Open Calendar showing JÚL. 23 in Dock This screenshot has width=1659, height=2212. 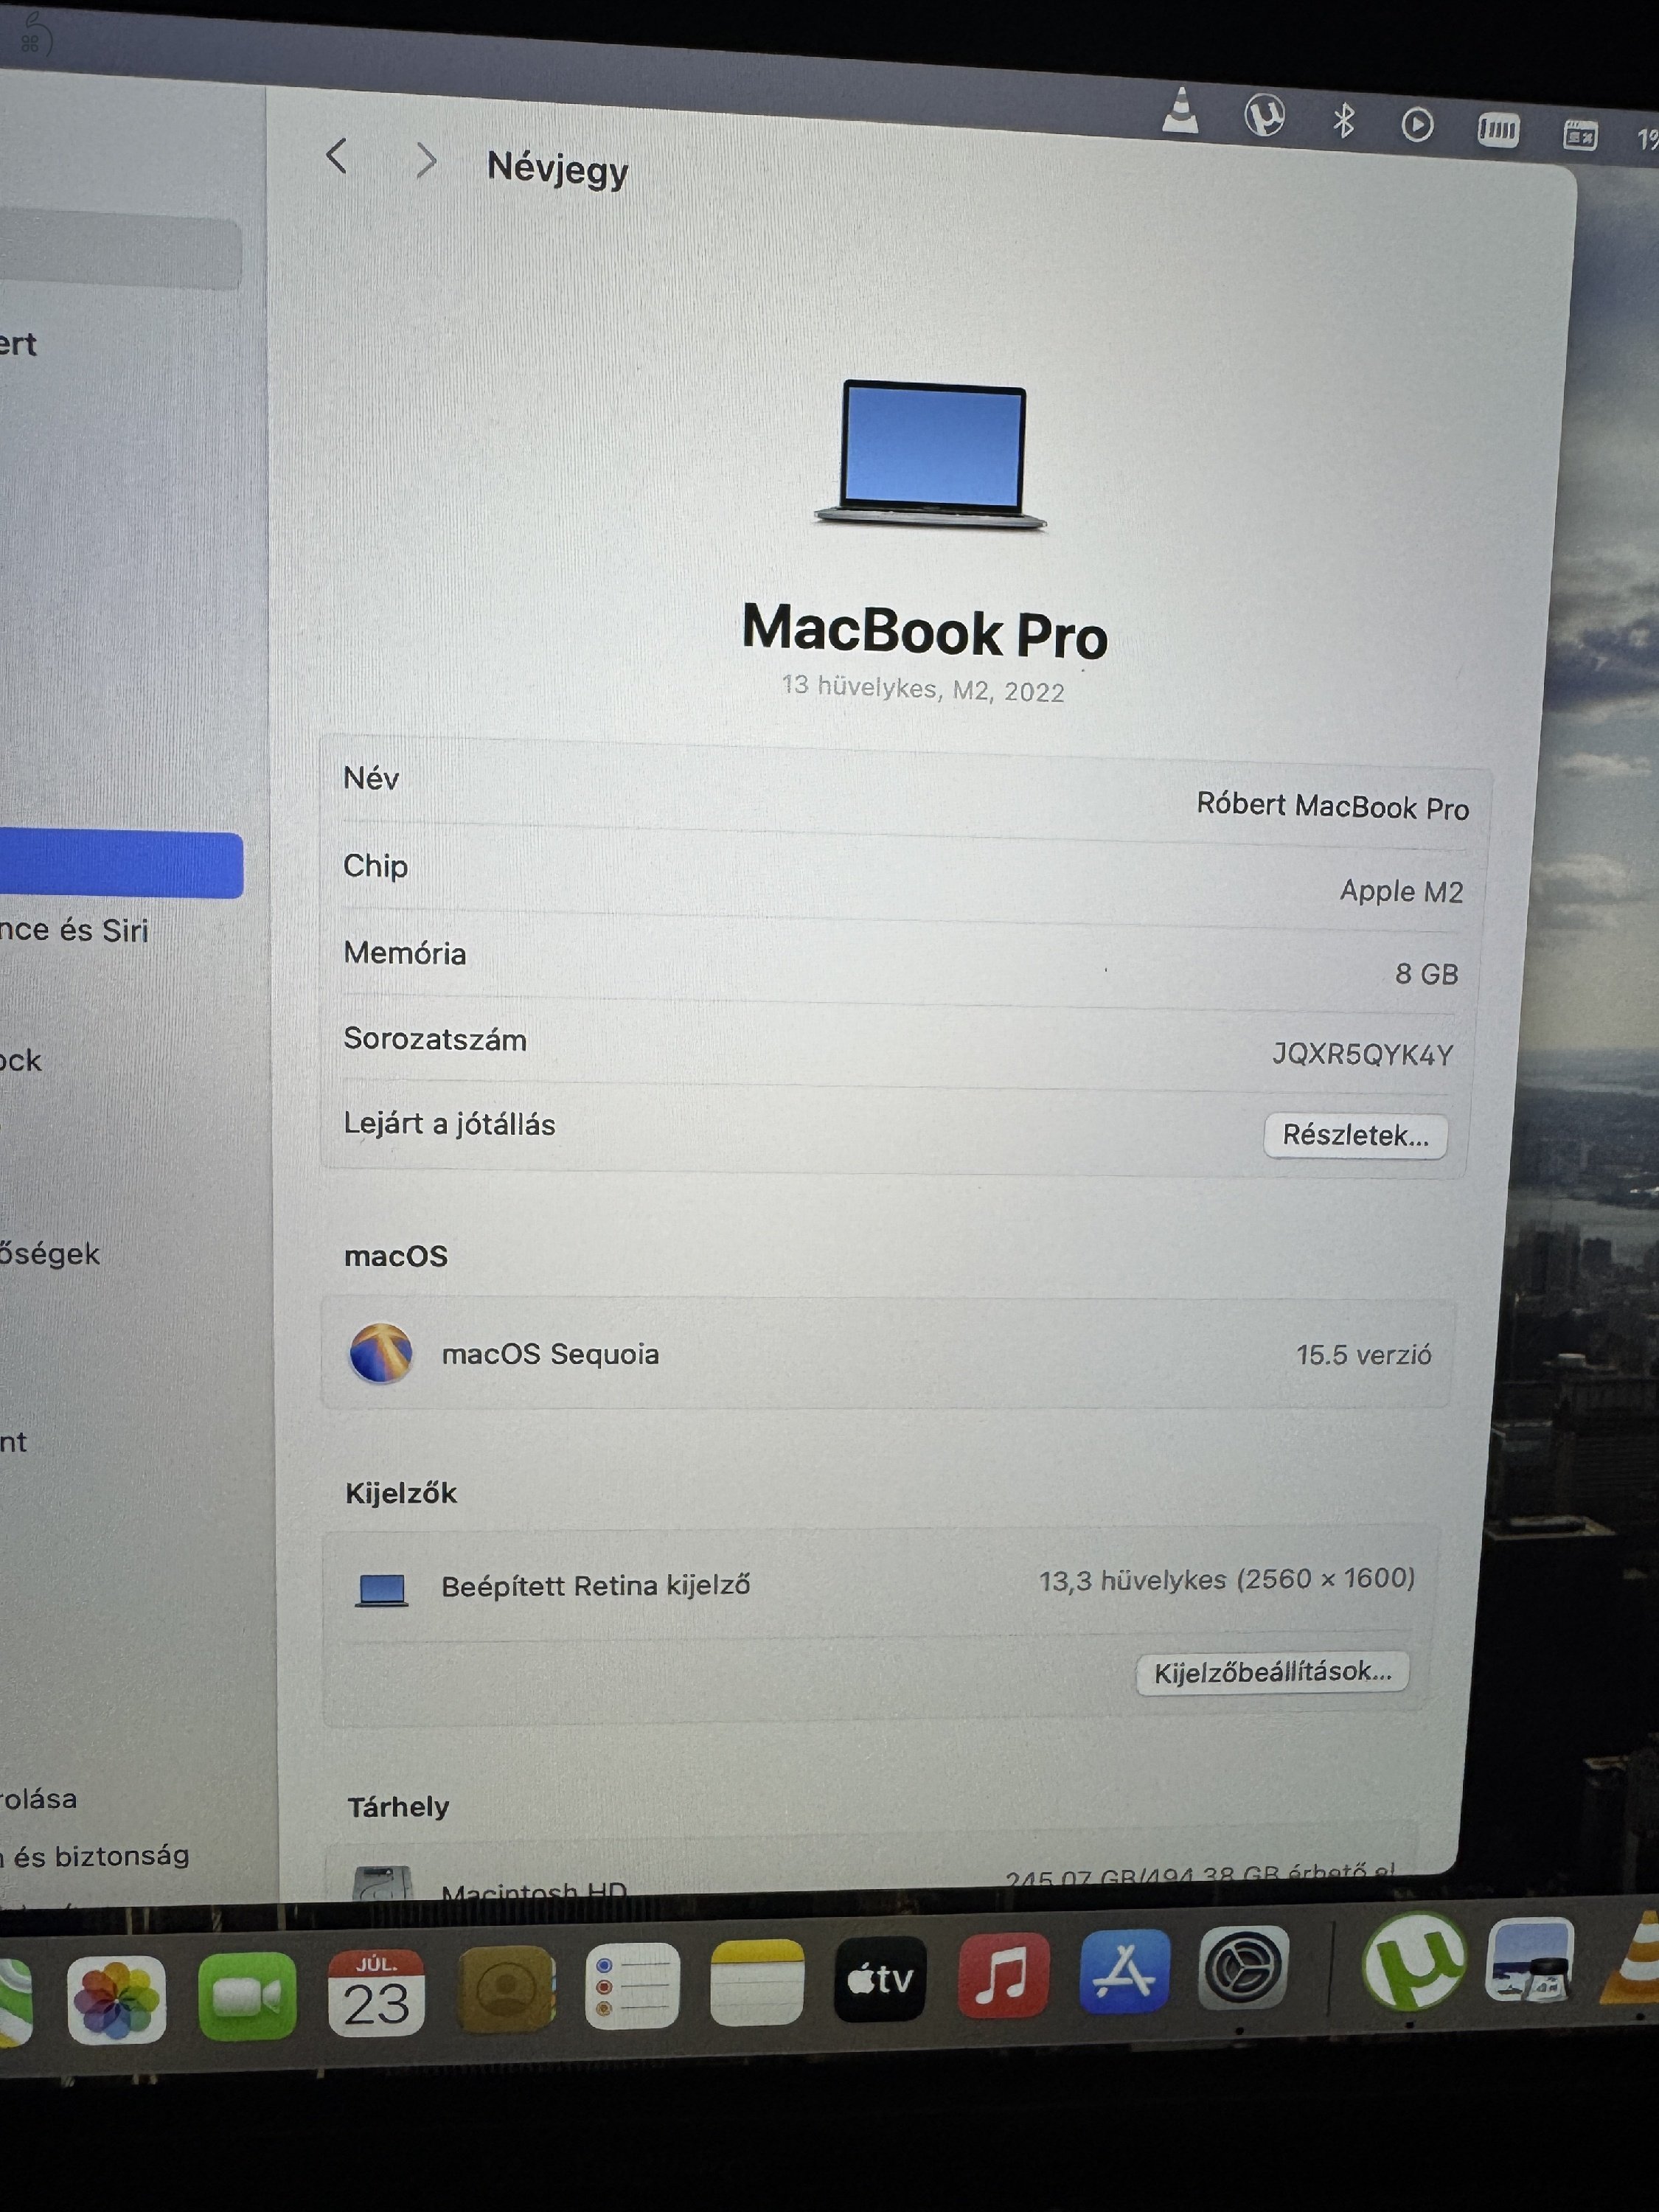click(376, 1992)
